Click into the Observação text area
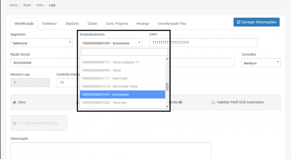 pos(111,150)
